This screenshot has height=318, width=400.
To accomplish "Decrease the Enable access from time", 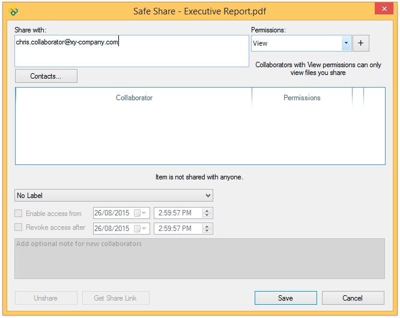I will point(207,215).
